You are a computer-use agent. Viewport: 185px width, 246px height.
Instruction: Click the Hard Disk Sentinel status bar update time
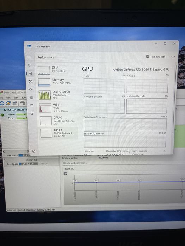pos(31,209)
